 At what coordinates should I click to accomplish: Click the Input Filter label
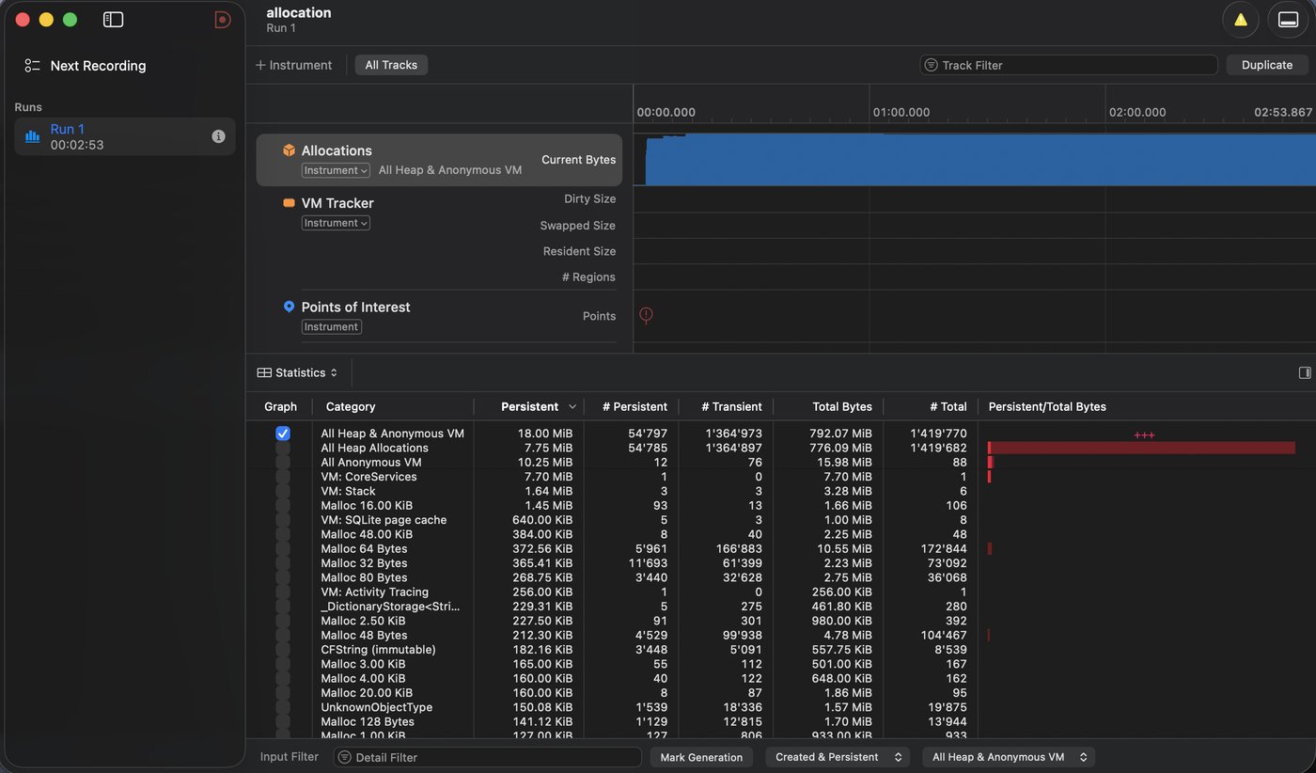tap(289, 757)
